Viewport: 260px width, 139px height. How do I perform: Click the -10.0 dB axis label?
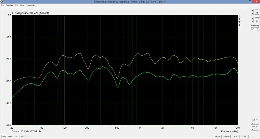coord(8,37)
